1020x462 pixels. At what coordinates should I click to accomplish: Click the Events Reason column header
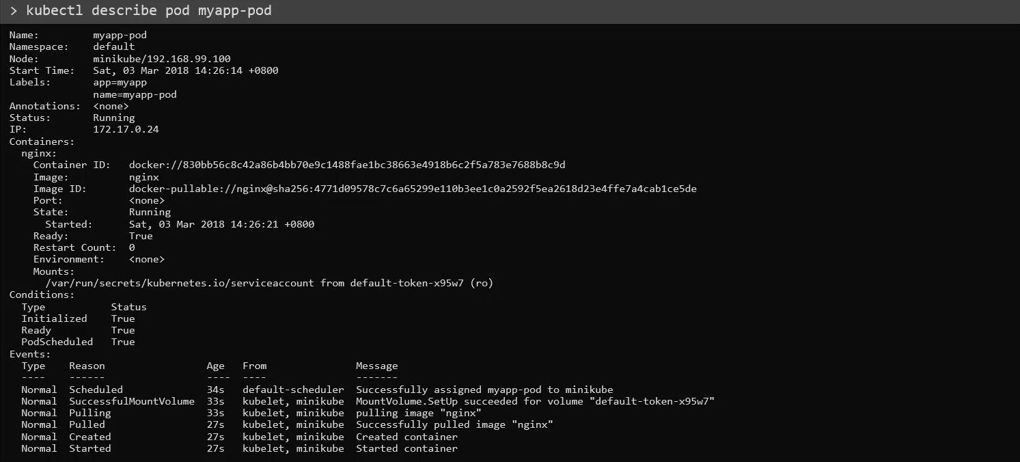pos(87,366)
